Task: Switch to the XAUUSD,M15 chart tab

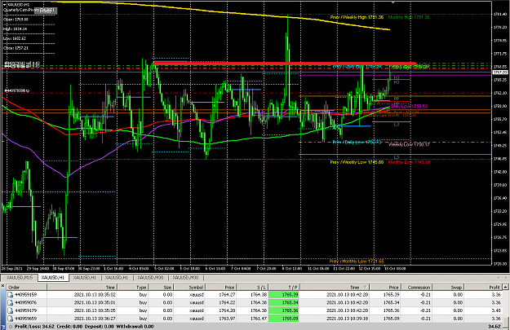Action: [x=20, y=278]
